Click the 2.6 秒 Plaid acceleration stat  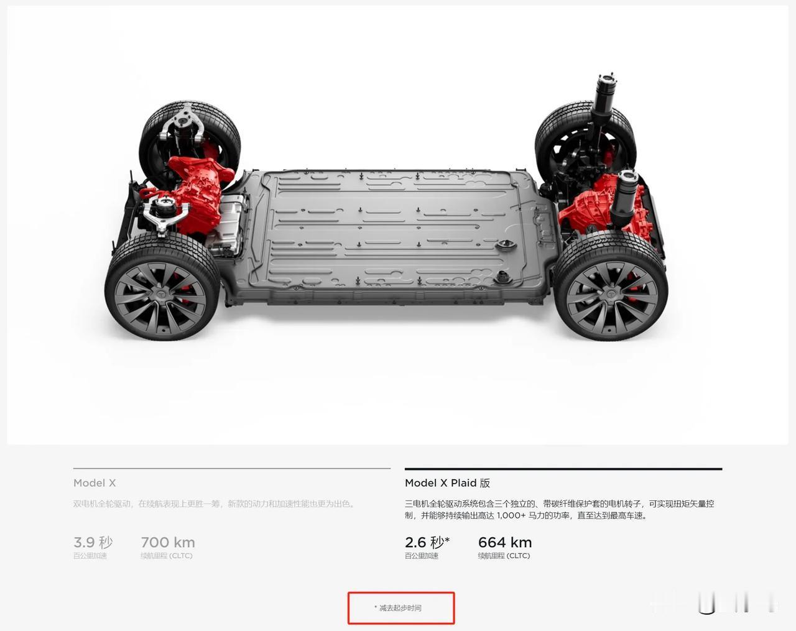coord(427,542)
